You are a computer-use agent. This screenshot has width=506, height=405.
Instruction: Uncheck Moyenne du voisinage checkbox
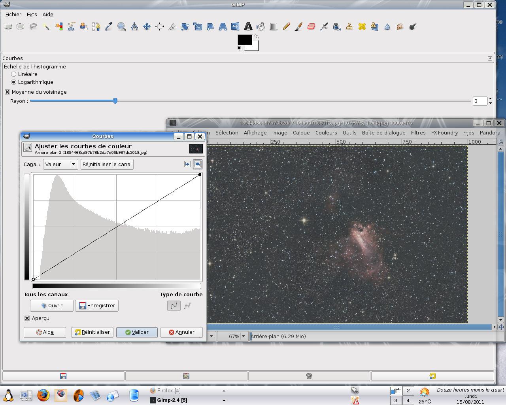click(7, 92)
